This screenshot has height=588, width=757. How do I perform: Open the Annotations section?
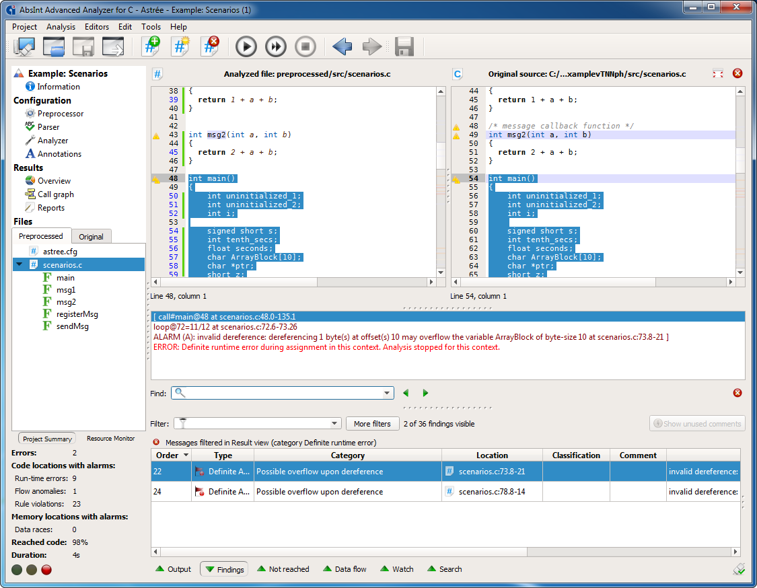click(59, 154)
